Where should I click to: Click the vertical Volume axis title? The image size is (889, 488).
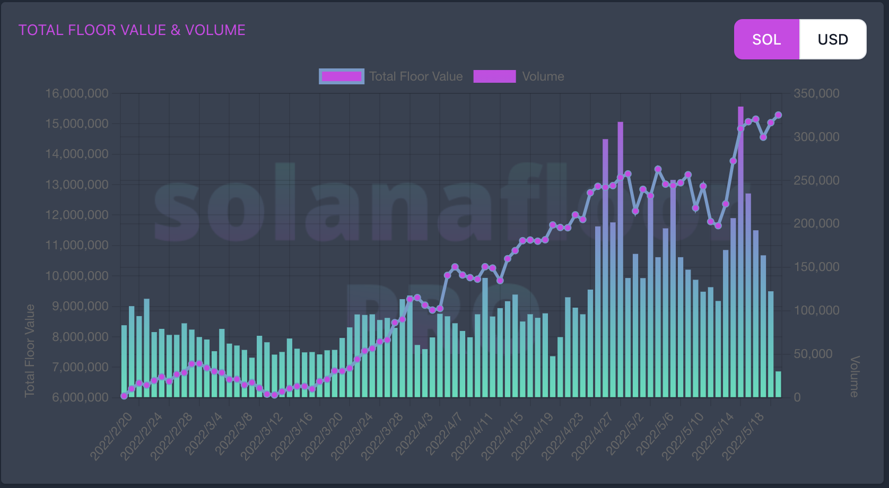pos(855,377)
